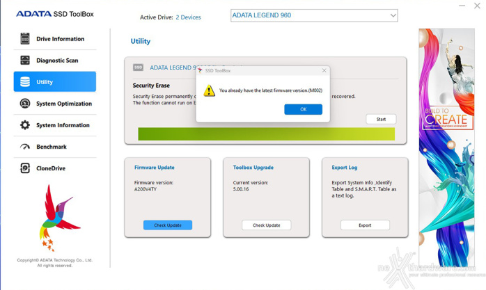The width and height of the screenshot is (486, 290).
Task: Go to Diagnostic Scan
Action: (x=55, y=61)
